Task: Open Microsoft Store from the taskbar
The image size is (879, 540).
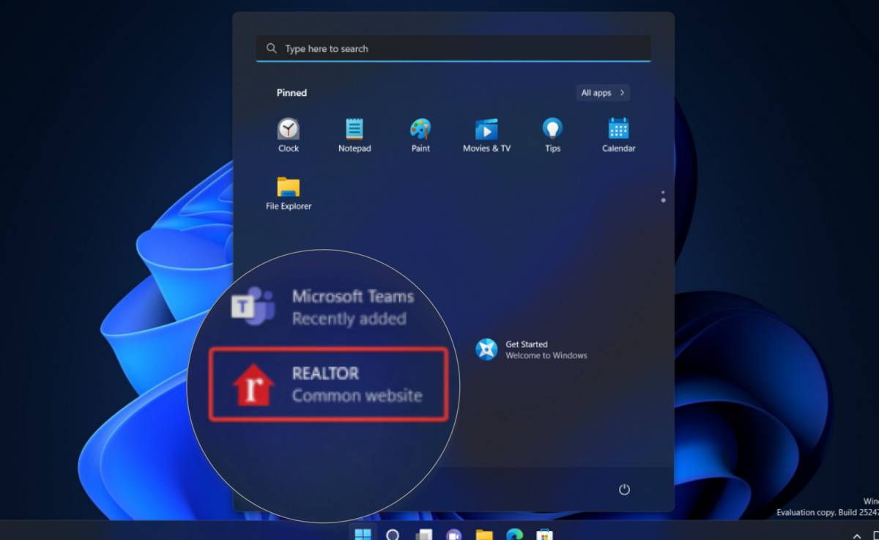Action: click(544, 533)
